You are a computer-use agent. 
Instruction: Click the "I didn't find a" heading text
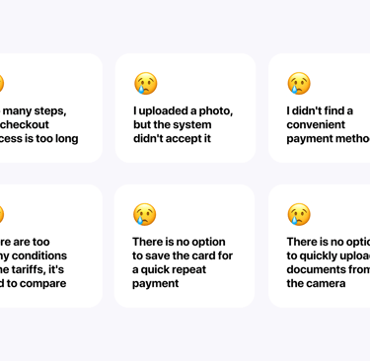pyautogui.click(x=320, y=110)
